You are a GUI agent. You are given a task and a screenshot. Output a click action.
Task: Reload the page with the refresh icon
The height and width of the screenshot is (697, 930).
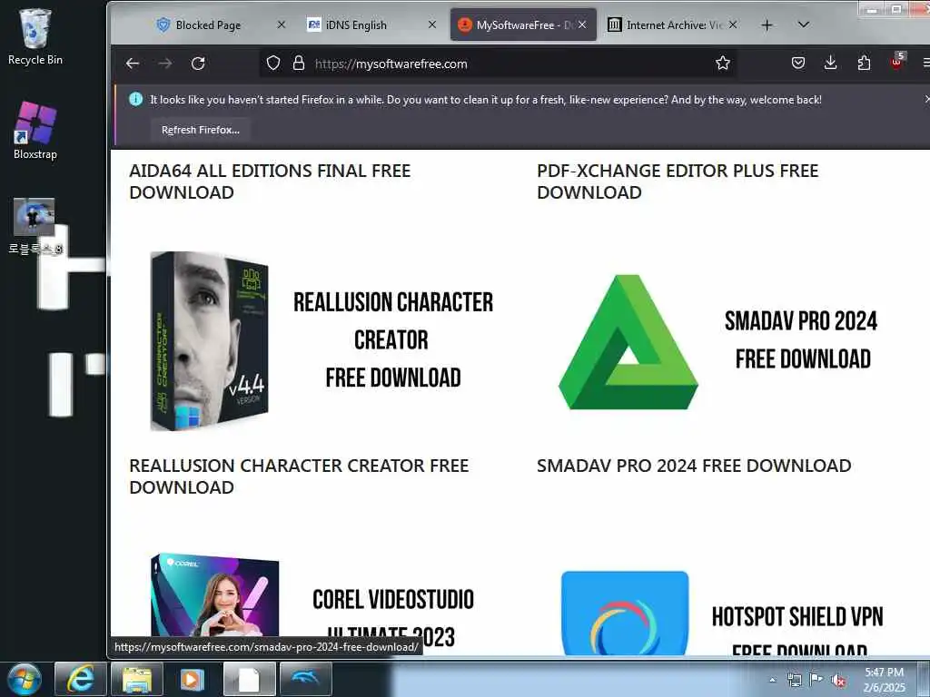pos(198,64)
